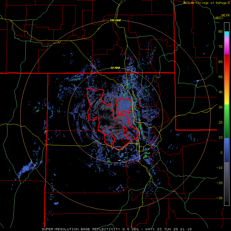Click the 0 value on the dBZ scale

(x=222, y=153)
